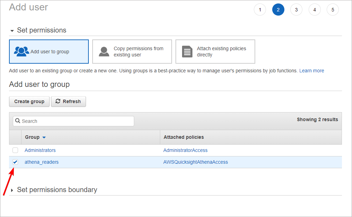The image size is (352, 217).
Task: Uncheck the athena_readers group checkbox
Action: [15, 162]
